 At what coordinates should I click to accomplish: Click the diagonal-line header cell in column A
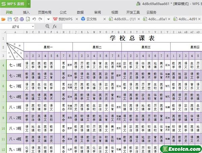tap(15, 51)
